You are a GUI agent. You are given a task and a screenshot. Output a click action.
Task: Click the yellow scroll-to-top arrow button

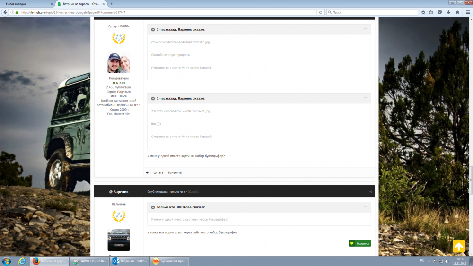tap(459, 246)
